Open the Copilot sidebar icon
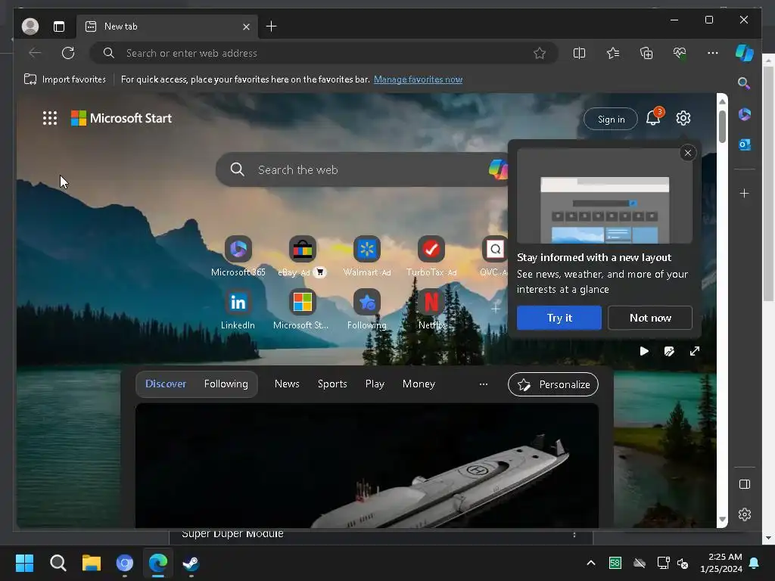The image size is (775, 581). coord(745,53)
